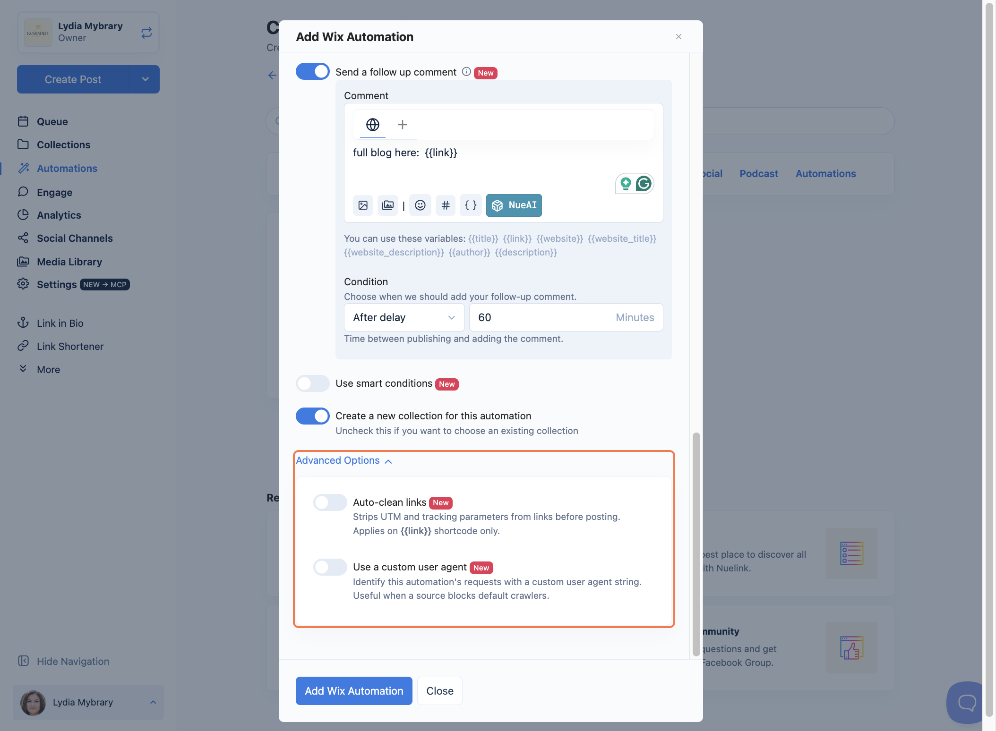Open Engage in sidebar
This screenshot has width=996, height=731.
[x=45, y=192]
